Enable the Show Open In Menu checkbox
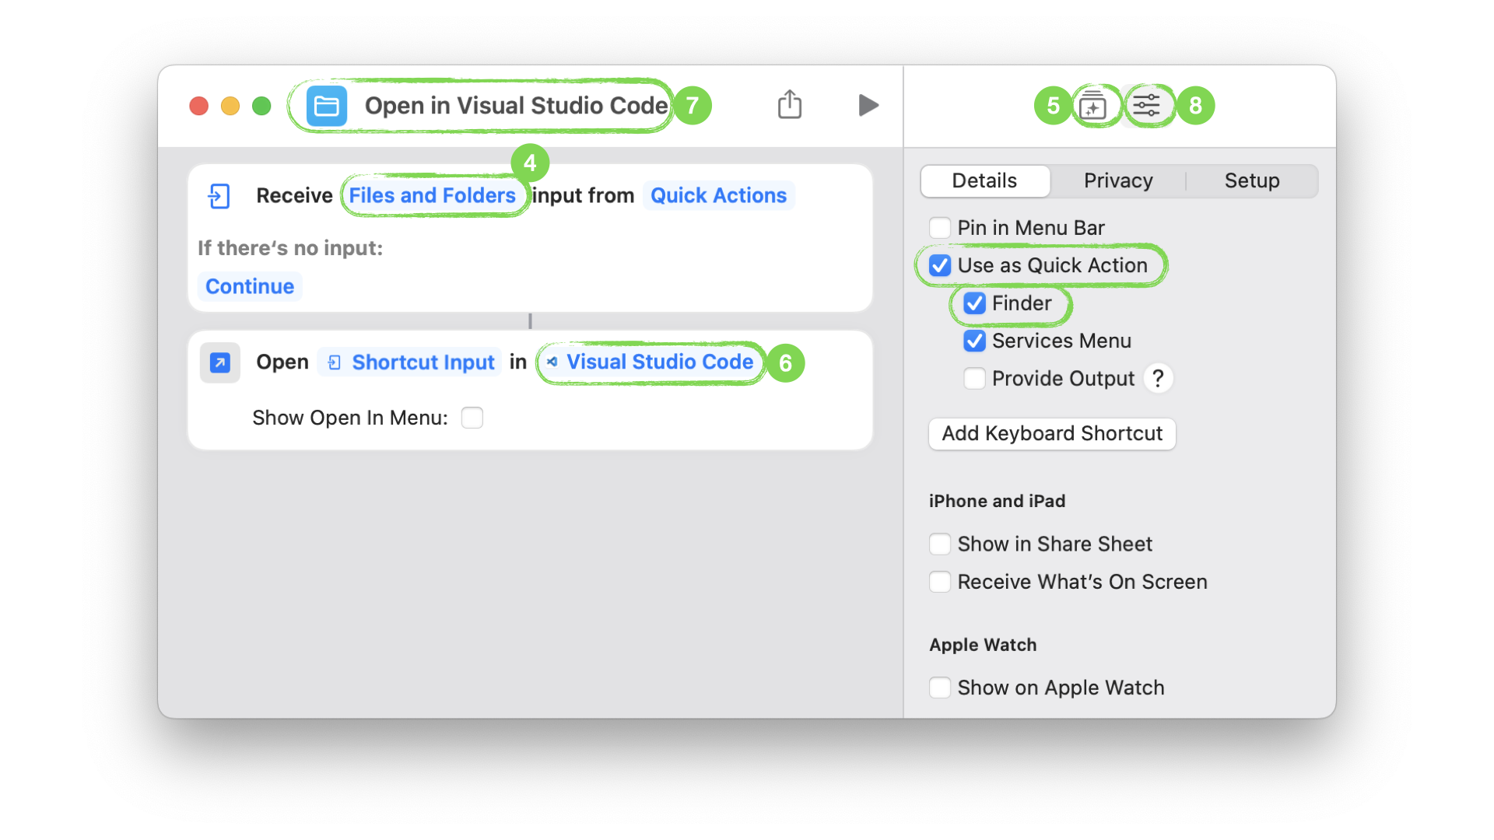Screen dimensions: 1494x840 pos(472,418)
